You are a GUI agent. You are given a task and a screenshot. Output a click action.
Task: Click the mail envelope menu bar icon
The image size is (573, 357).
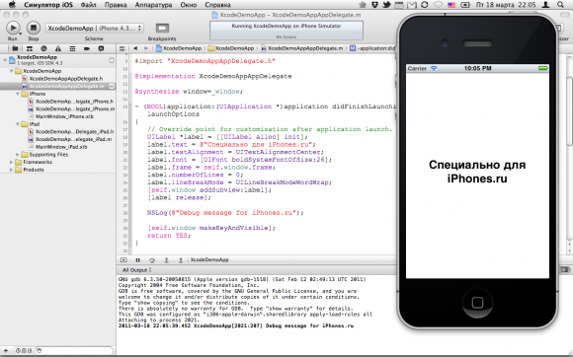point(412,5)
